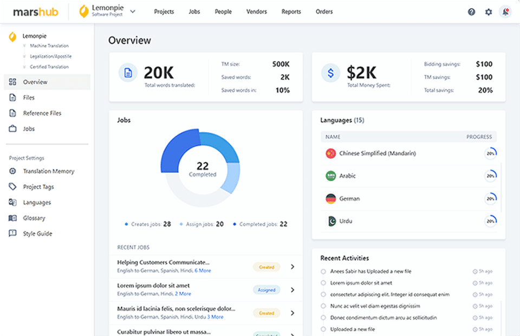Select radio circle for 'consectetur adipiscing elit' activity

point(323,294)
